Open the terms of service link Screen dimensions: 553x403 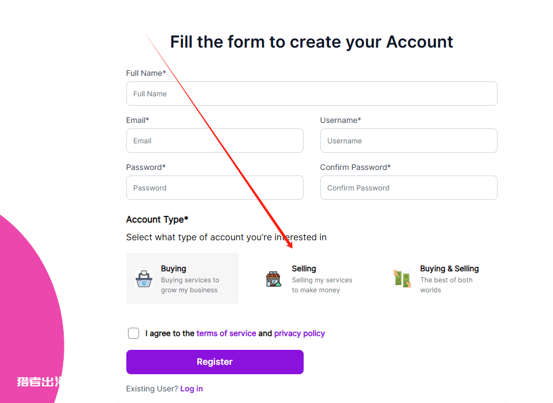click(x=226, y=333)
